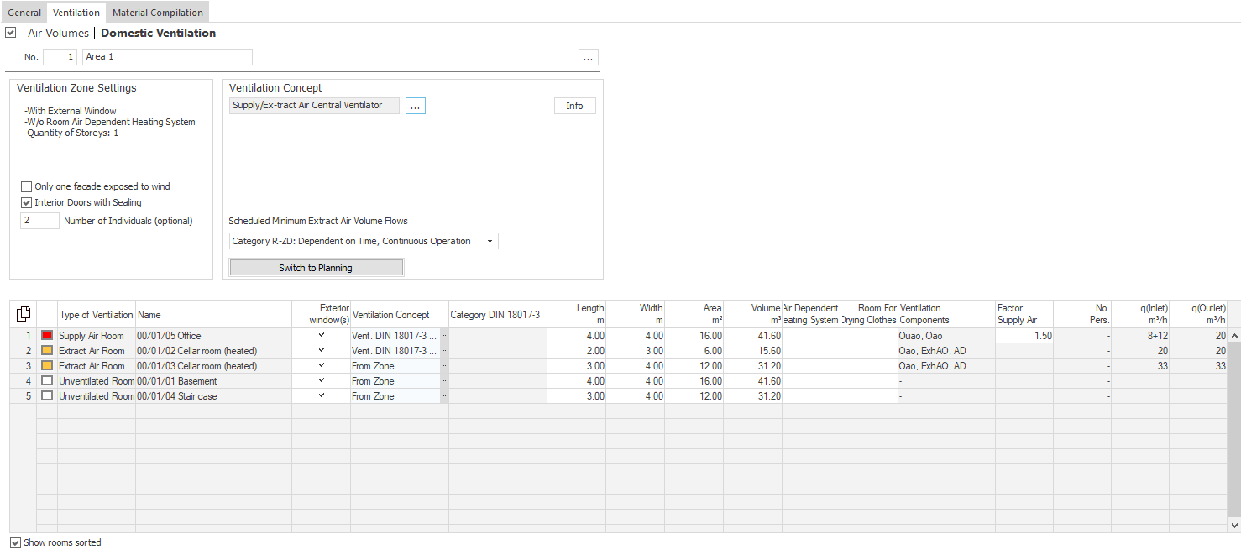Select Vent. DIN 18017-3 concept cell for Office
This screenshot has width=1241, height=560.
coord(395,336)
